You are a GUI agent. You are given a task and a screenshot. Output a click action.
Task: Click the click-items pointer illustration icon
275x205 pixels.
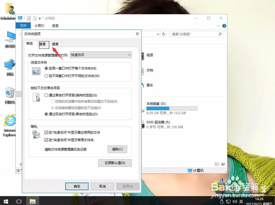(36, 97)
